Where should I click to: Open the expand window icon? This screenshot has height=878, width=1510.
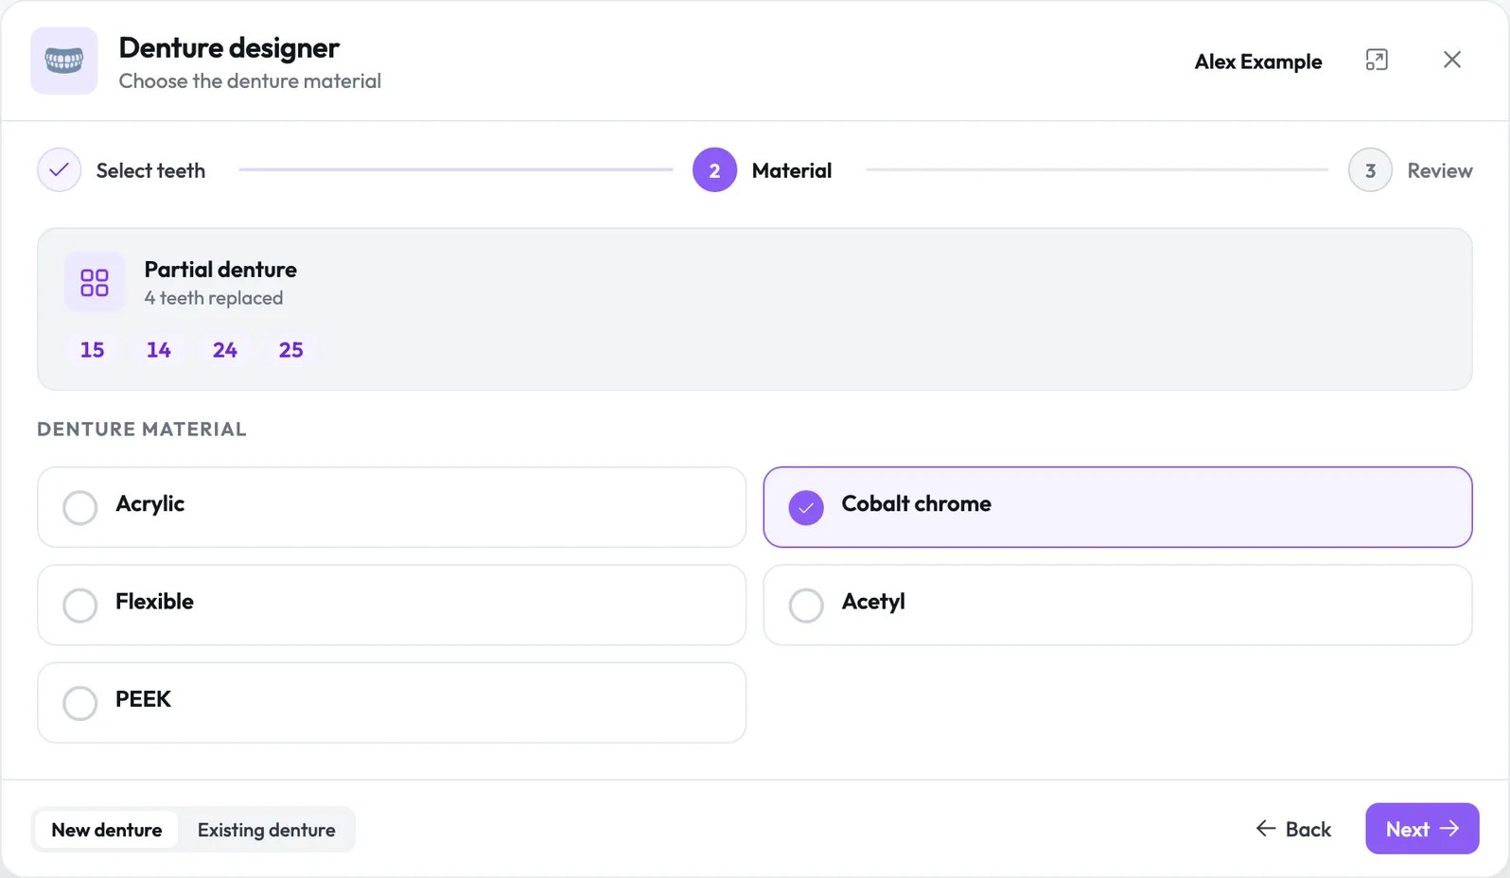[1377, 61]
